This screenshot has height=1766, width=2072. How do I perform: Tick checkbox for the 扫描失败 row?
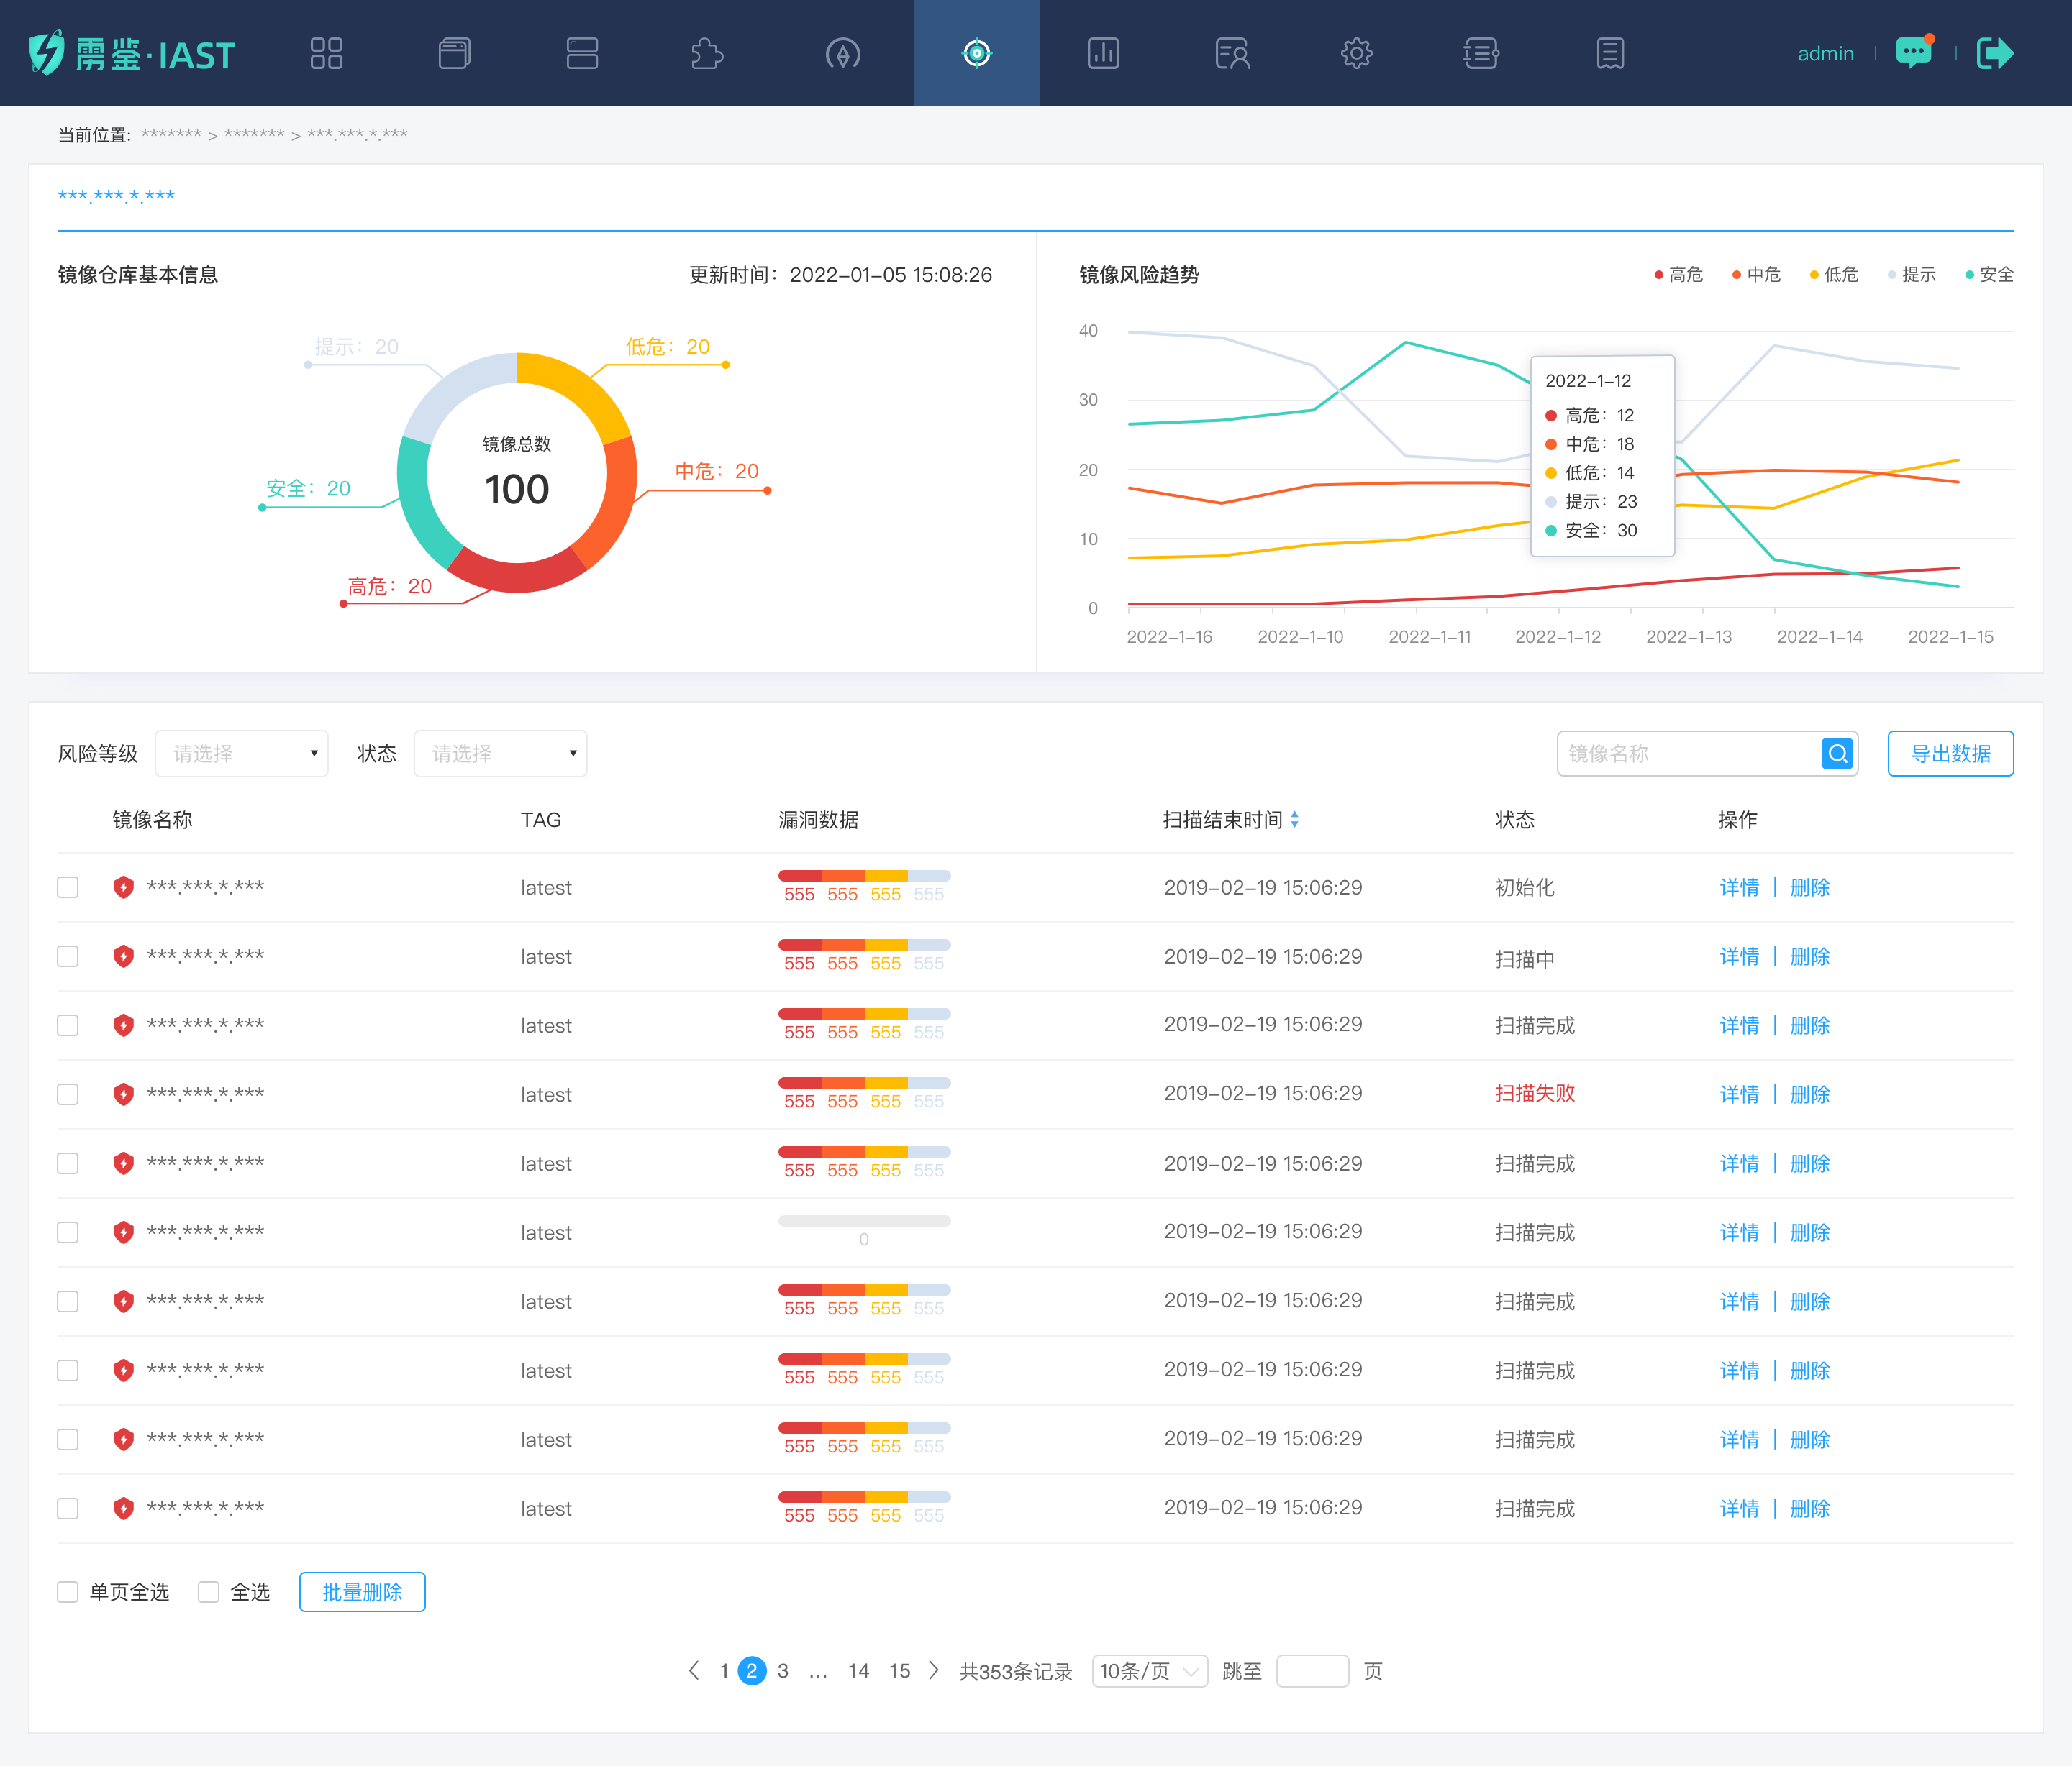(x=68, y=1094)
